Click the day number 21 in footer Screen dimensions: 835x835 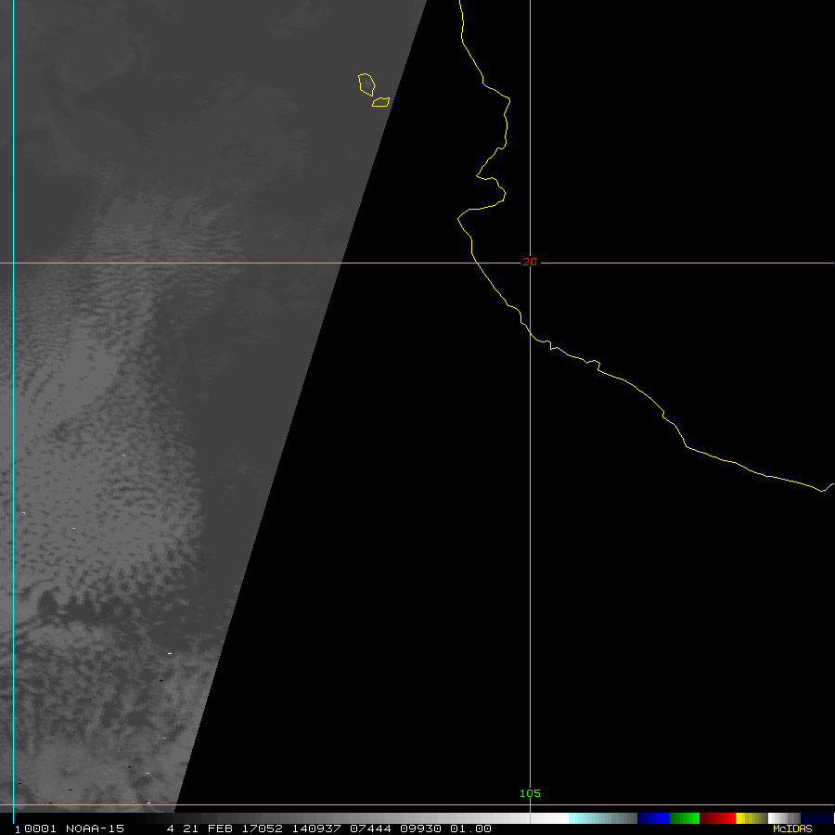(x=190, y=829)
